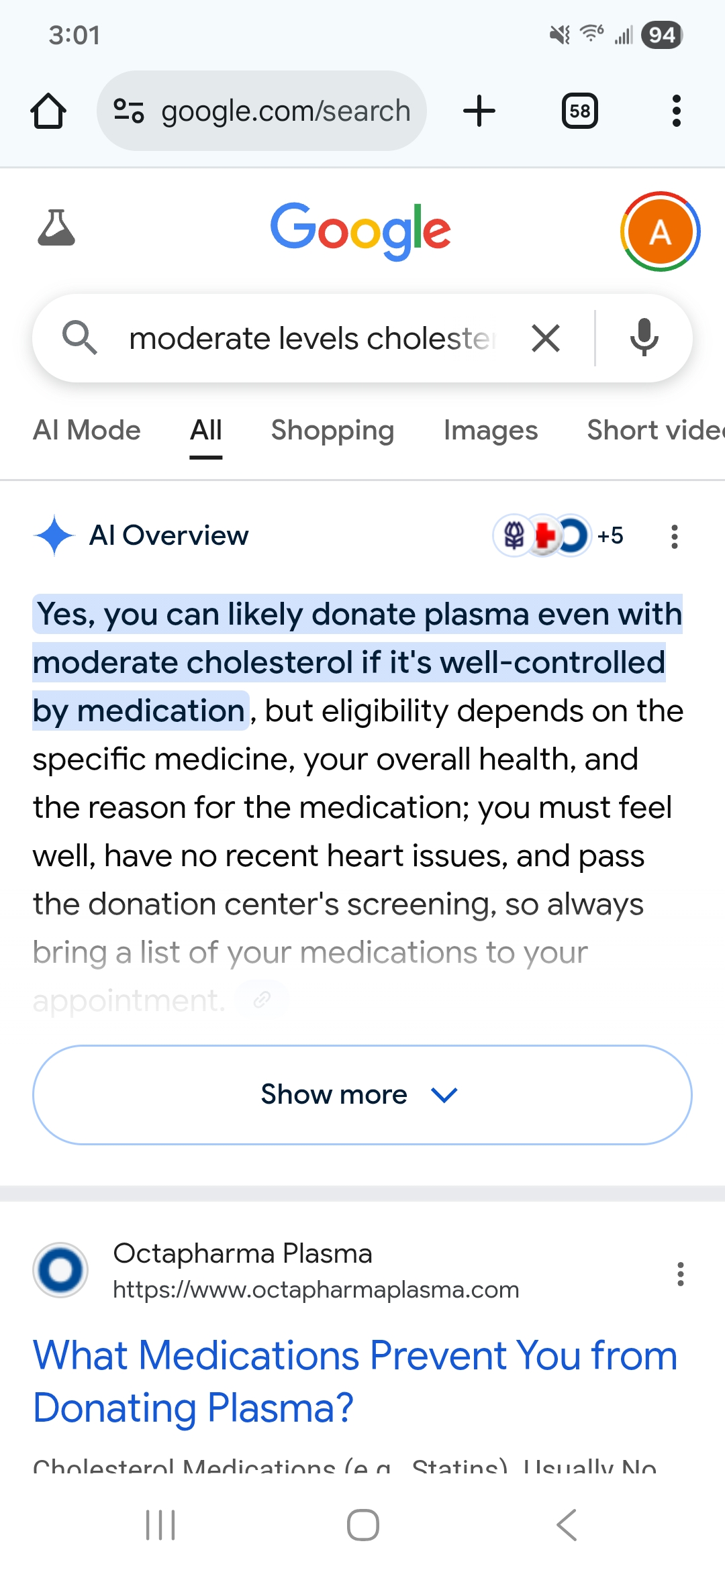Open site settings icon in address bar

(x=128, y=111)
